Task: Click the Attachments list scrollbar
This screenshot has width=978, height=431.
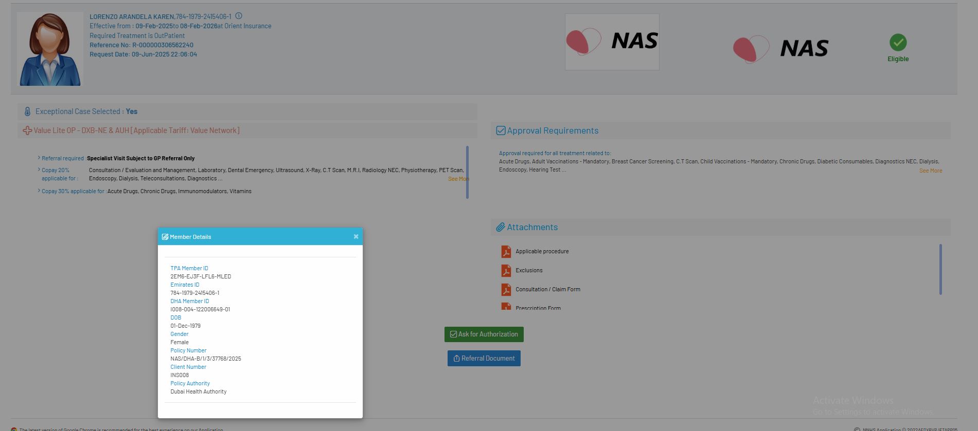Action: click(940, 269)
